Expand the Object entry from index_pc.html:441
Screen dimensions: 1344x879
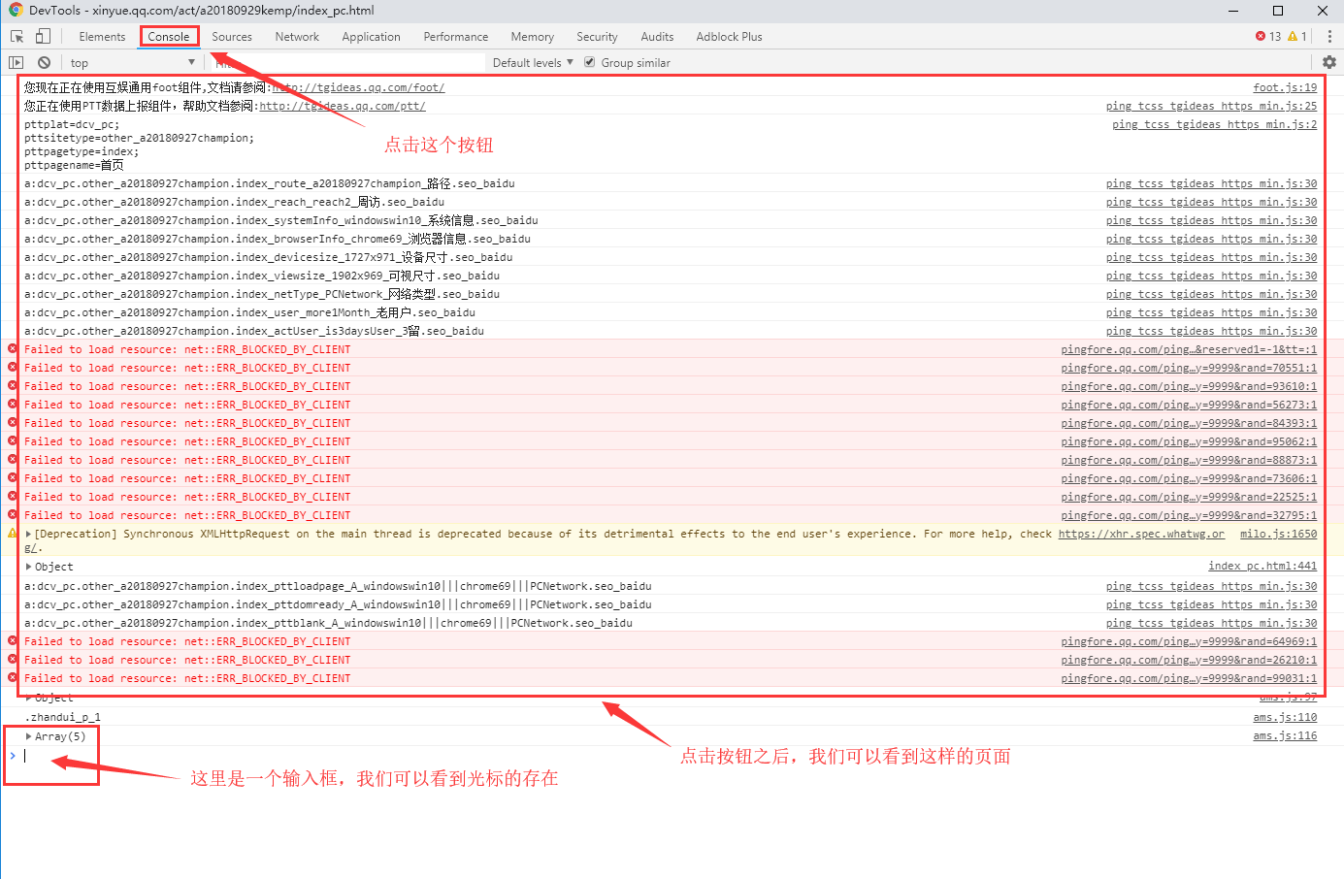[29, 567]
